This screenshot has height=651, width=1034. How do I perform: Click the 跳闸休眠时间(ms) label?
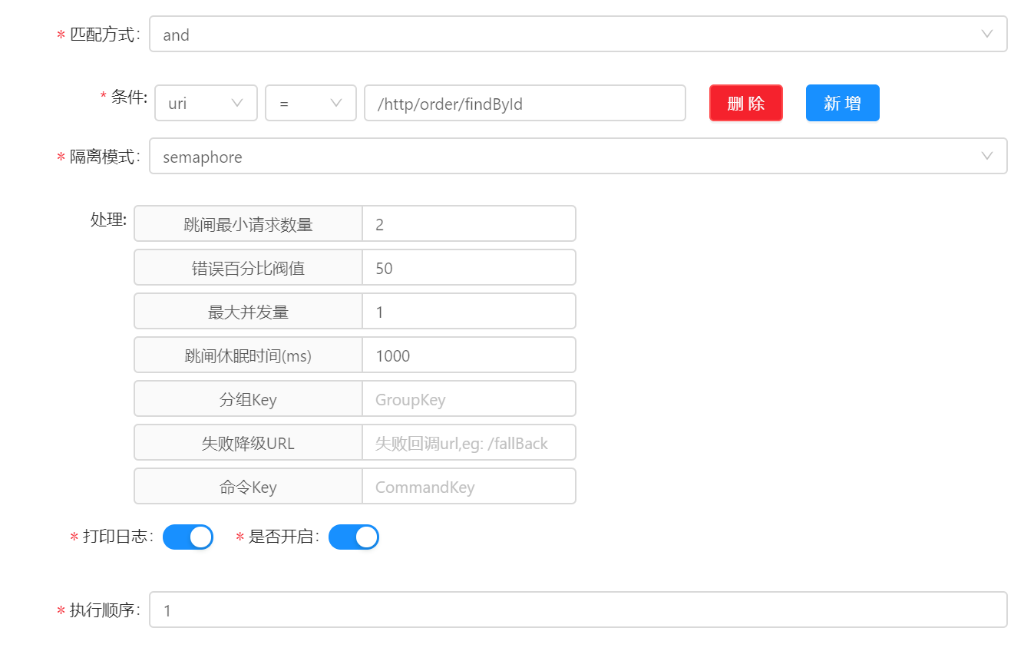point(248,355)
